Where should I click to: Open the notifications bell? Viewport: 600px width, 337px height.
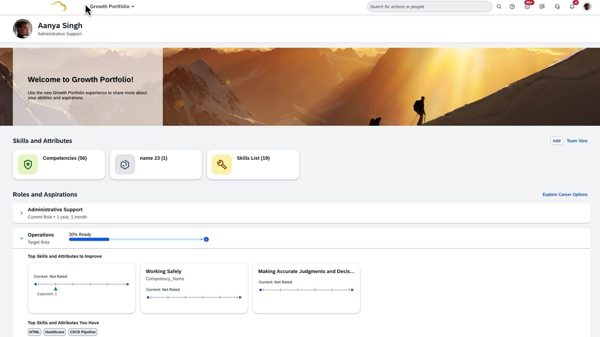tap(572, 6)
